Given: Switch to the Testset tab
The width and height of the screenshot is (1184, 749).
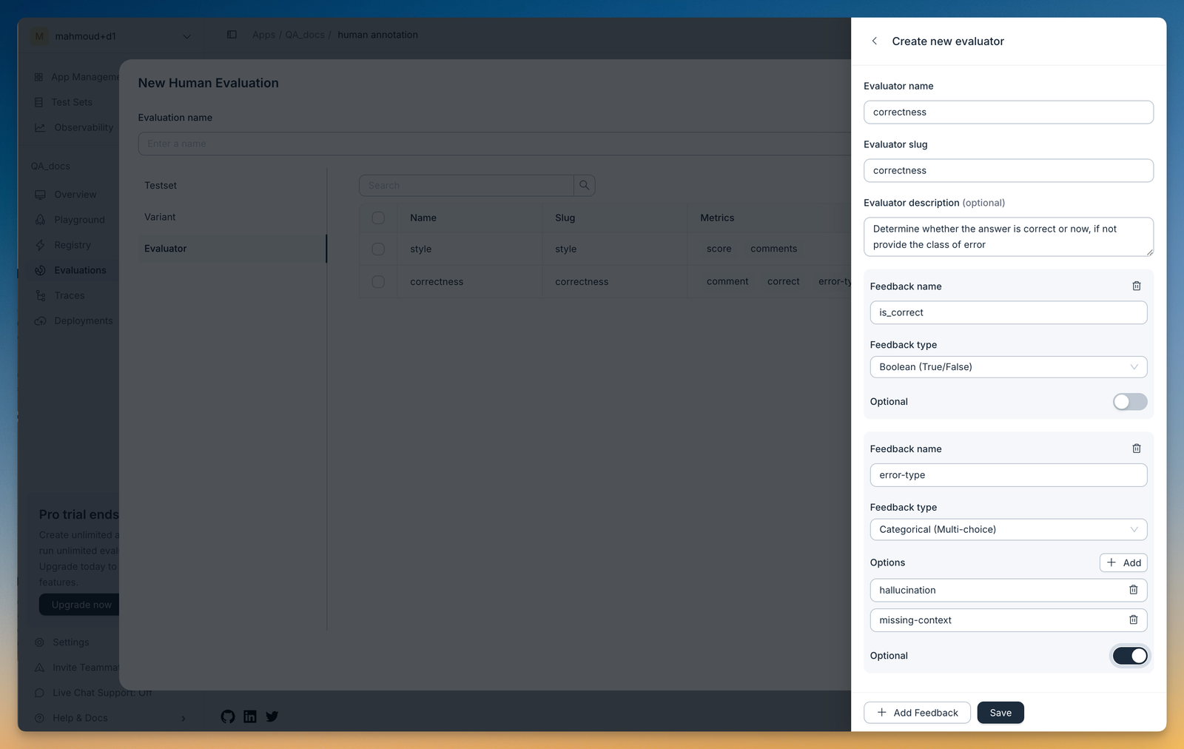Looking at the screenshot, I should [160, 185].
